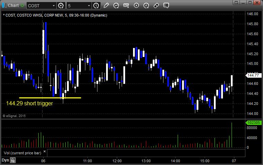Screen dimensions: 263x165
Task: Select the pencil drawing tool
Action: coord(106,6)
